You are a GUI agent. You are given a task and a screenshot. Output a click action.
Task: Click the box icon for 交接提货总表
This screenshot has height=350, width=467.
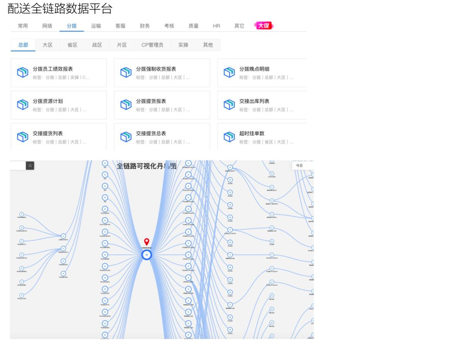126,137
